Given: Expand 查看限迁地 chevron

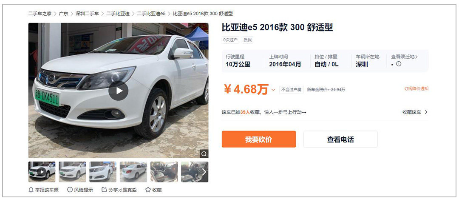Looking at the screenshot, I should click(x=416, y=57).
